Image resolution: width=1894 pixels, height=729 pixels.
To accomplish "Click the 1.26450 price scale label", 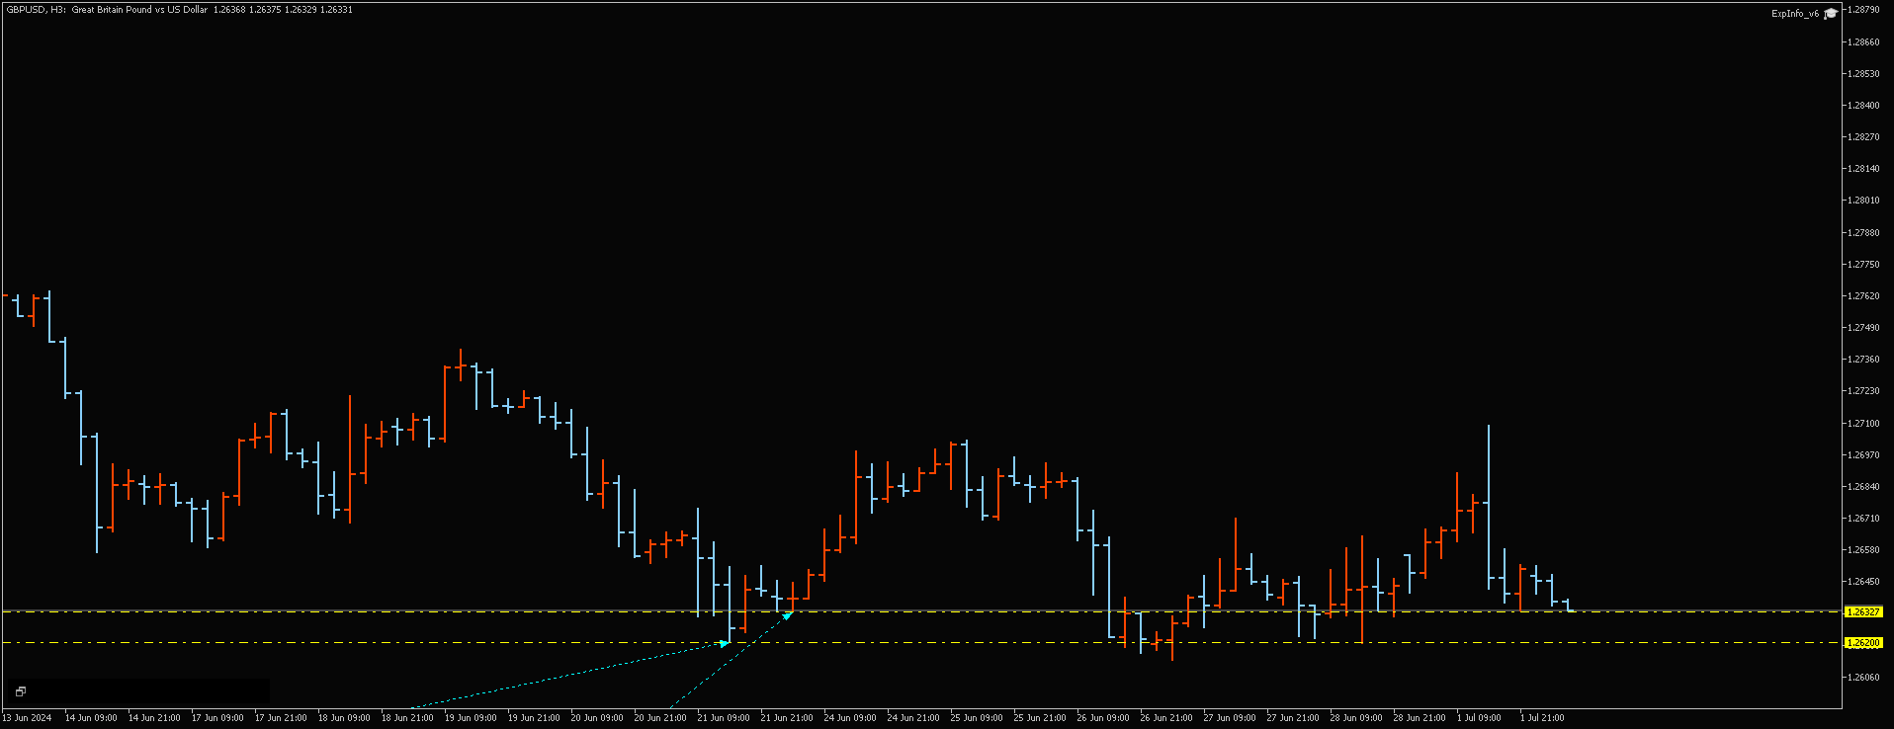I will point(1863,582).
